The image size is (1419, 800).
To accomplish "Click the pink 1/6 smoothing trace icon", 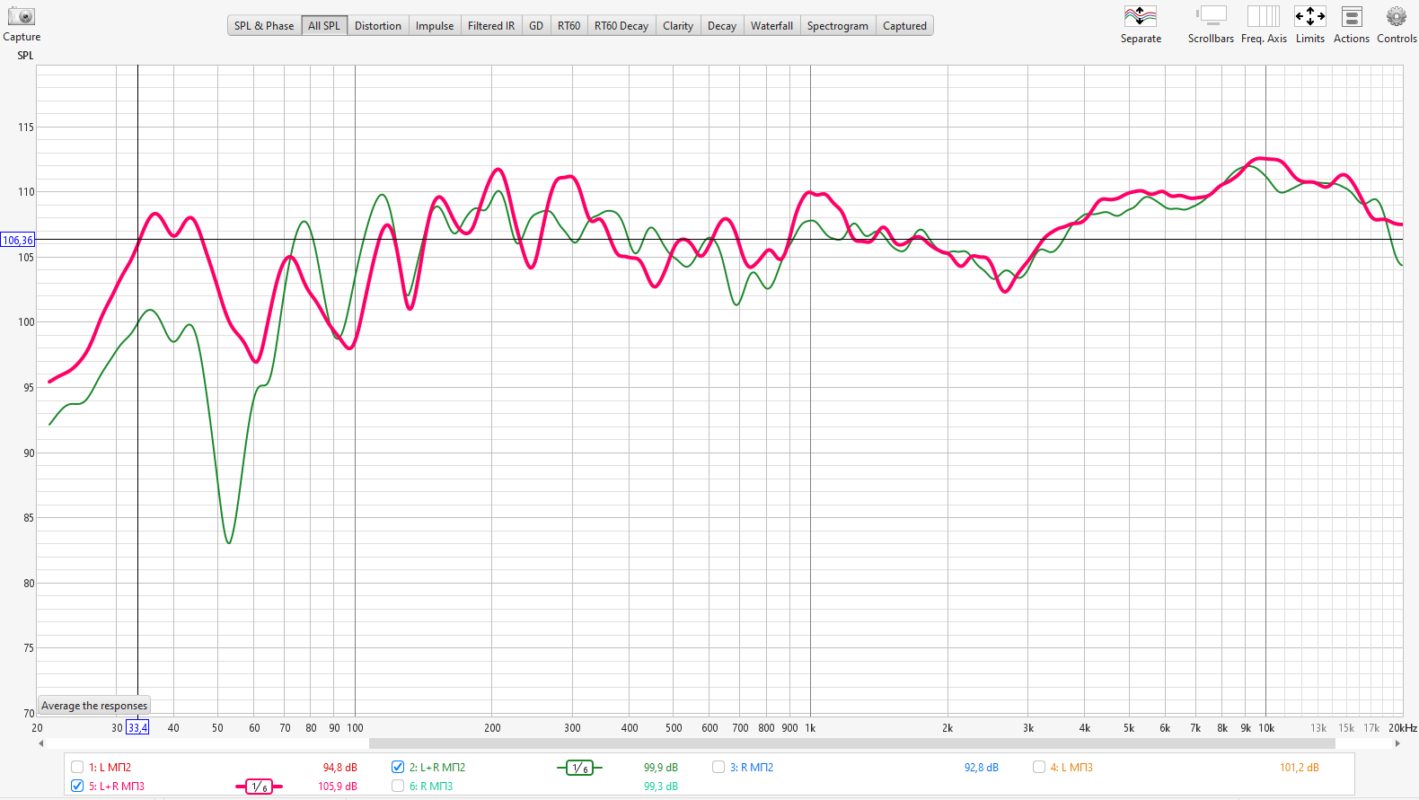I will pyautogui.click(x=259, y=787).
